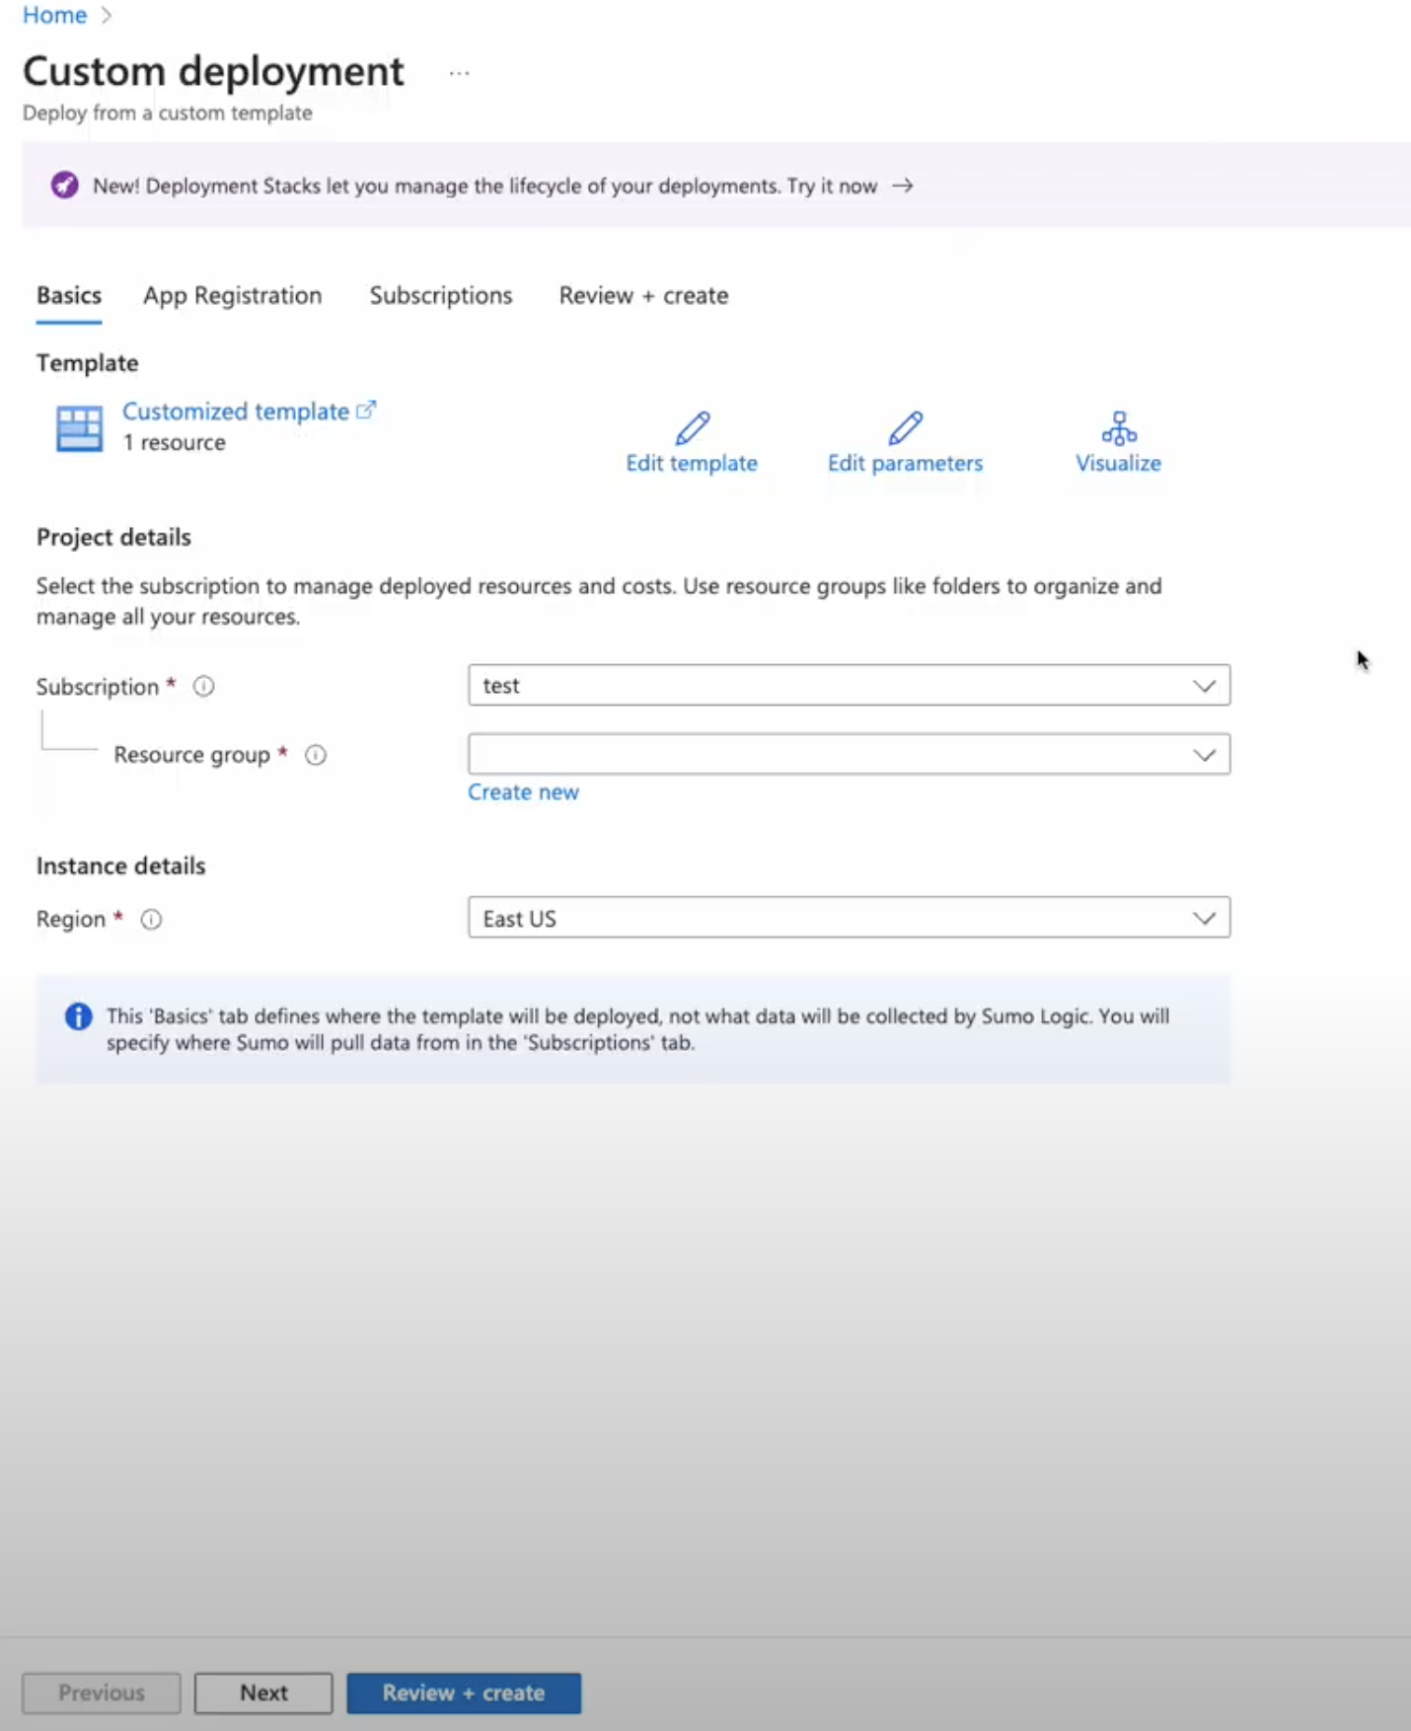The image size is (1411, 1731).
Task: Open the Region dropdown showing East US
Action: pos(849,918)
